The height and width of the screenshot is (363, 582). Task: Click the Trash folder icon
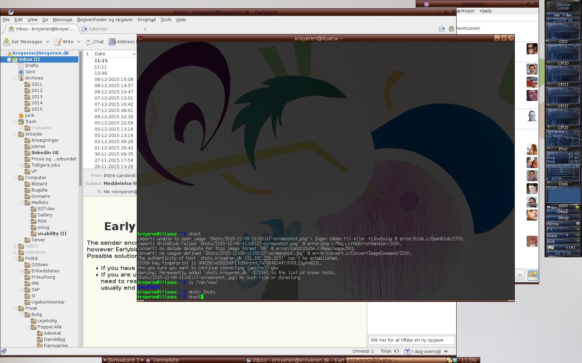click(21, 122)
